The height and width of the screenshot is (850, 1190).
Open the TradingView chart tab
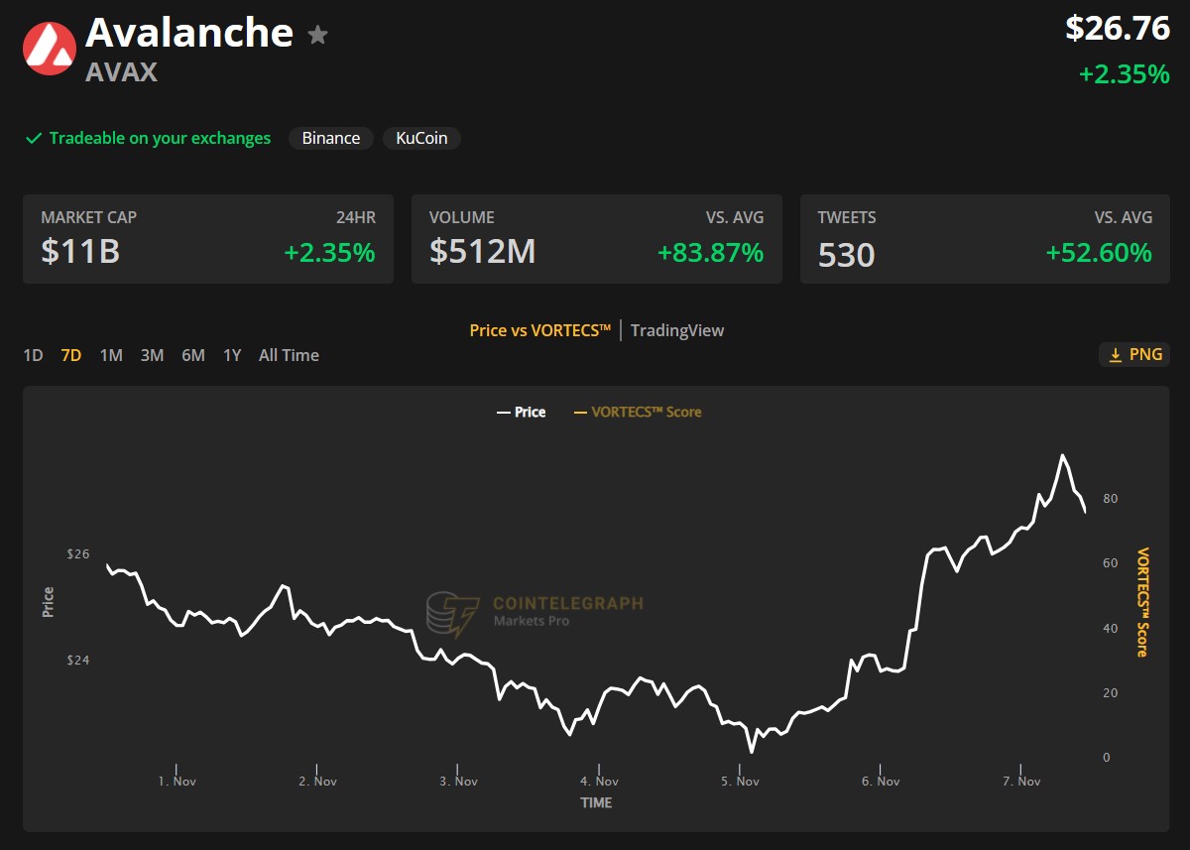click(x=677, y=330)
